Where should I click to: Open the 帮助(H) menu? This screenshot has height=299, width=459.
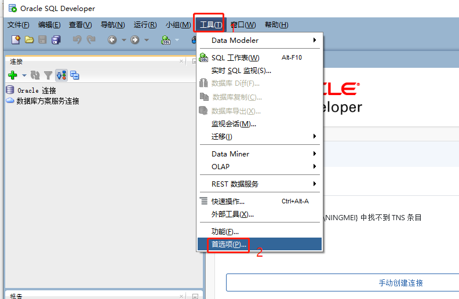click(276, 25)
